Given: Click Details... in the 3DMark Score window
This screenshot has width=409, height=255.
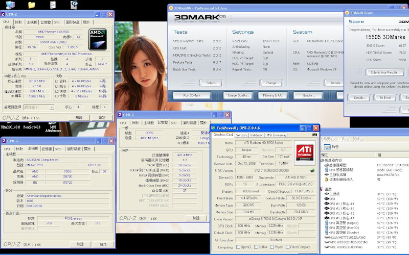Looking at the screenshot, I should point(359,97).
